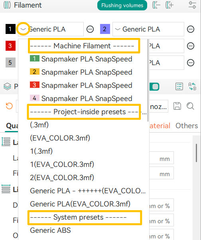Click the settings panel vertical scrollbar
The image size is (201, 240).
click(197, 153)
